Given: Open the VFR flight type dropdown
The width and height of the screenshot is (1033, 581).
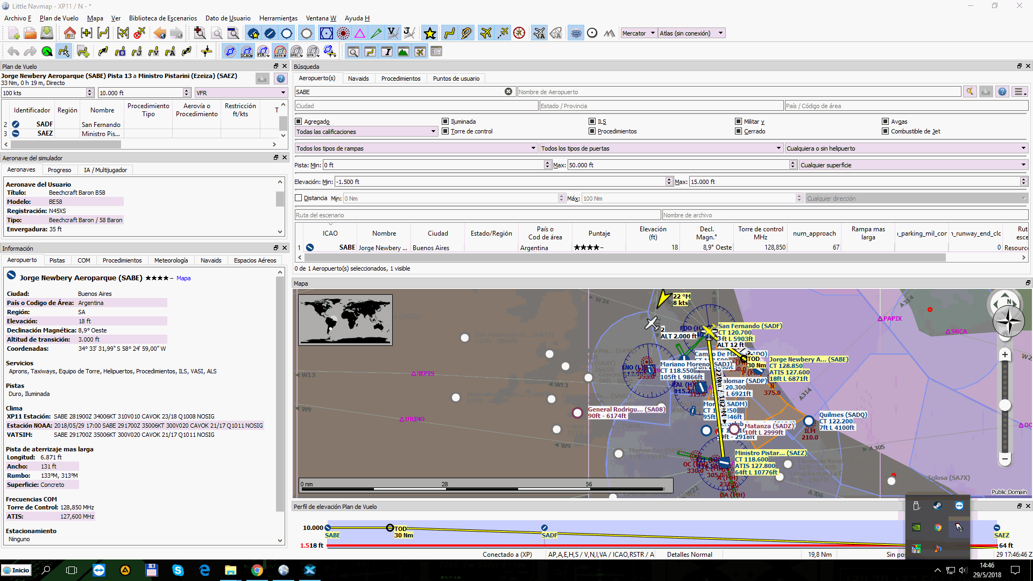Looking at the screenshot, I should pos(241,93).
